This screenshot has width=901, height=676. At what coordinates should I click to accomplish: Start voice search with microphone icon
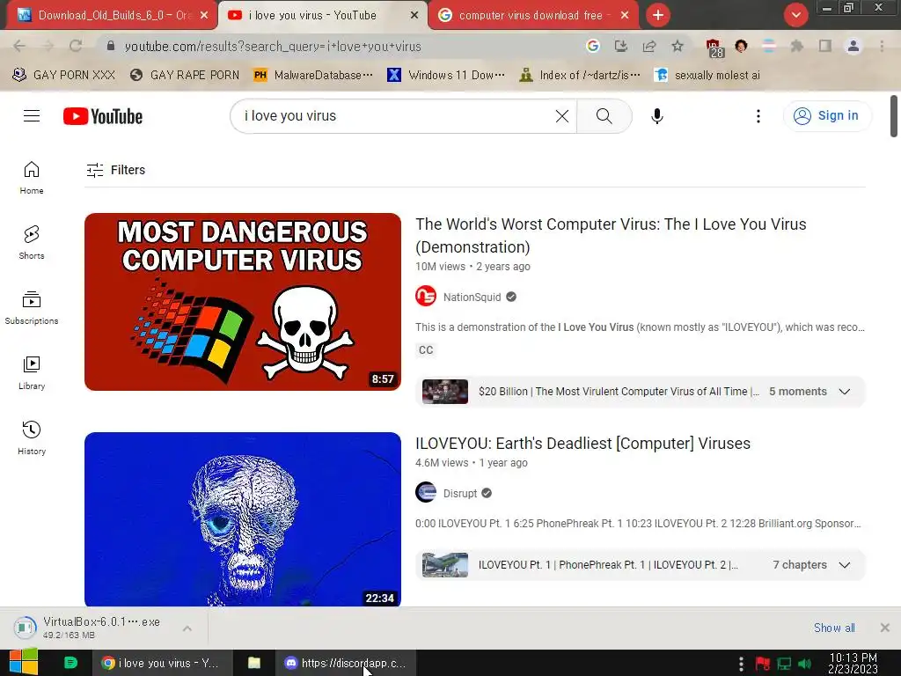pyautogui.click(x=656, y=116)
